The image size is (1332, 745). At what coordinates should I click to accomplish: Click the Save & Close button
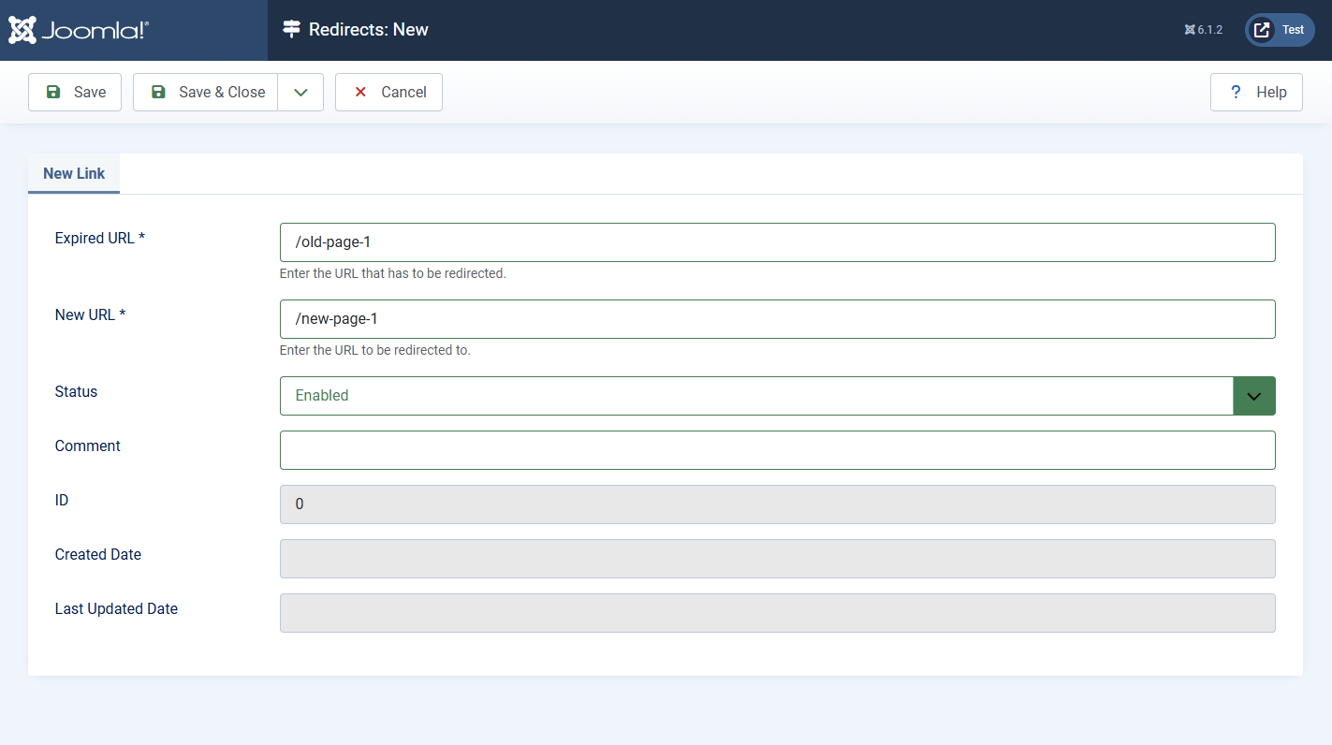[206, 92]
